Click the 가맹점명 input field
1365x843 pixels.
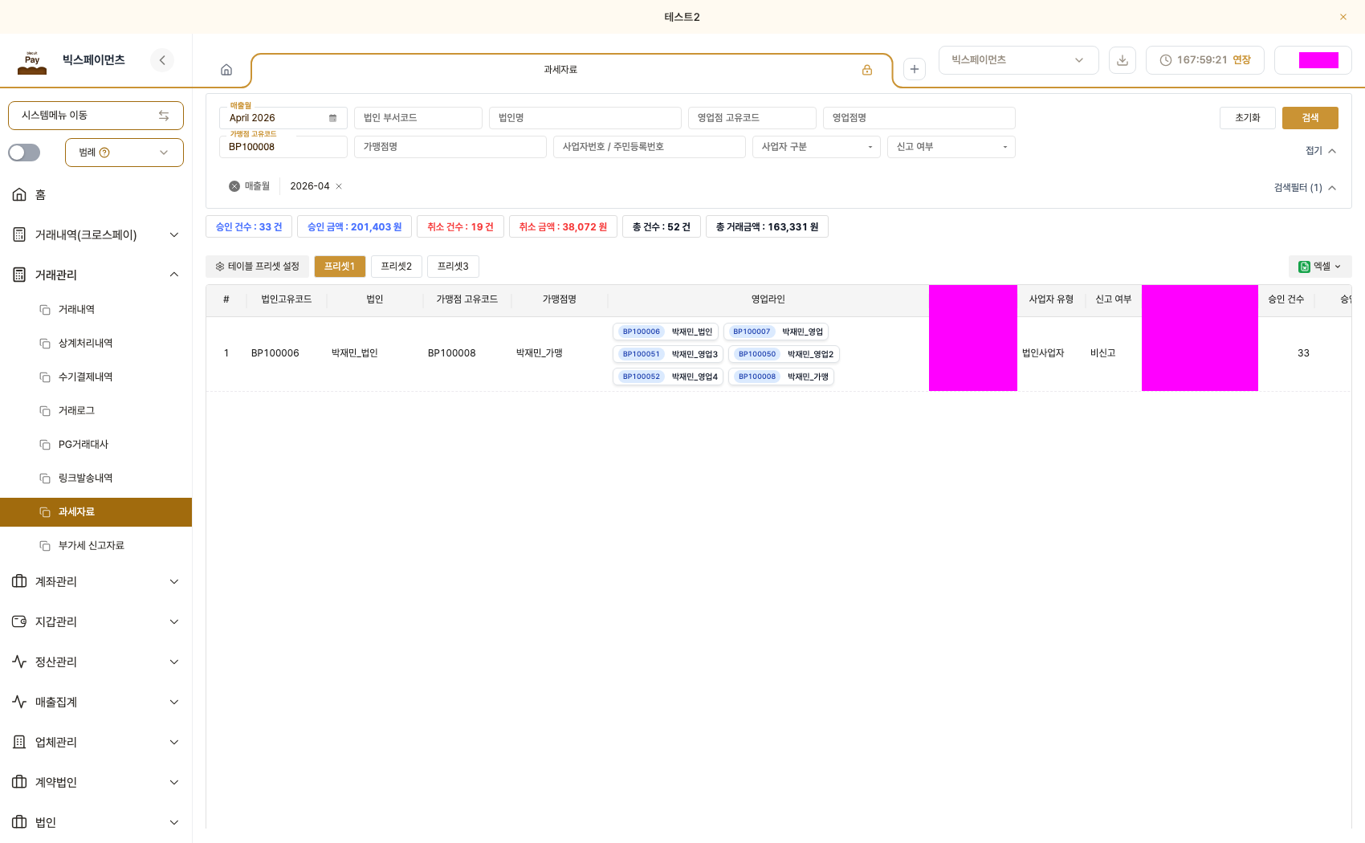click(x=450, y=147)
